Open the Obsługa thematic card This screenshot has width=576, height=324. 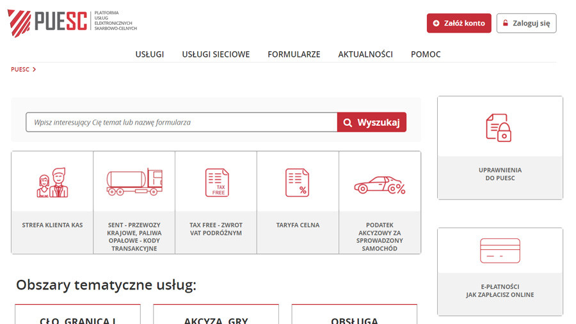click(355, 314)
